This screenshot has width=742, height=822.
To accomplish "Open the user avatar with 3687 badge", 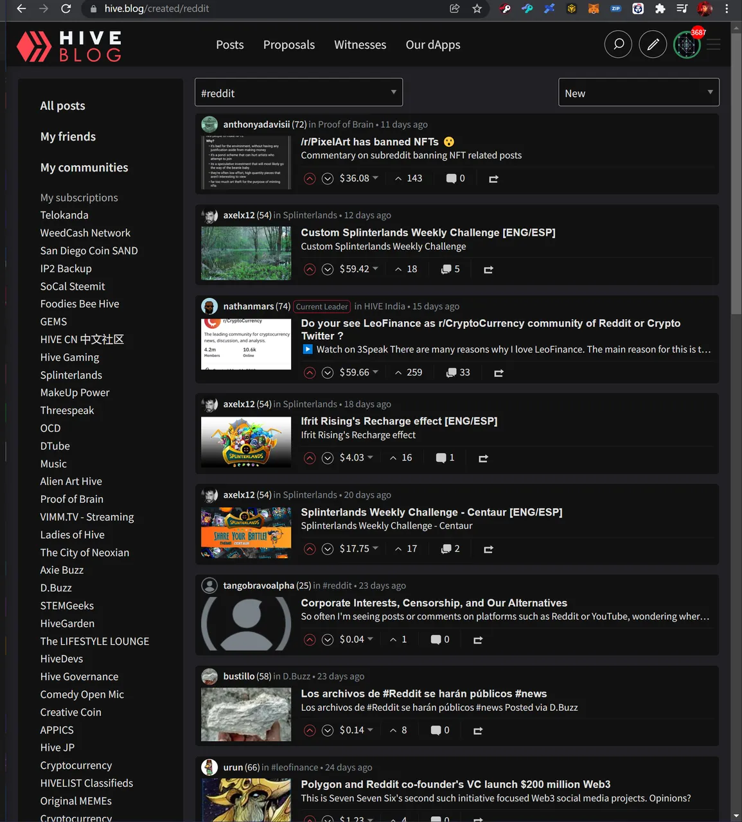I will (687, 44).
